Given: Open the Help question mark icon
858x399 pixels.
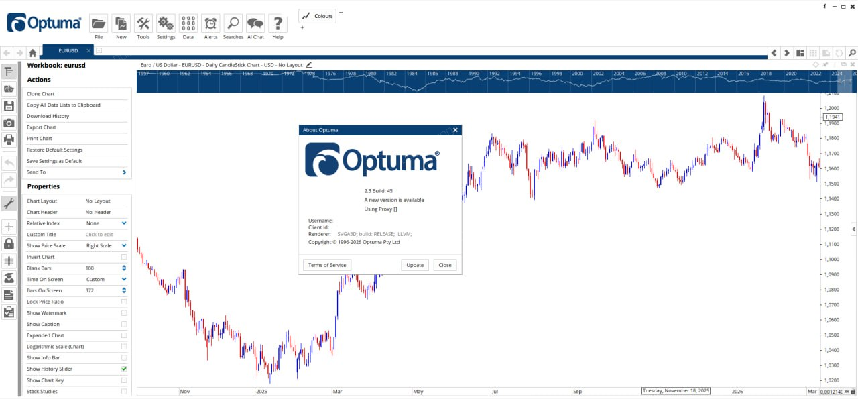Looking at the screenshot, I should pos(278,24).
